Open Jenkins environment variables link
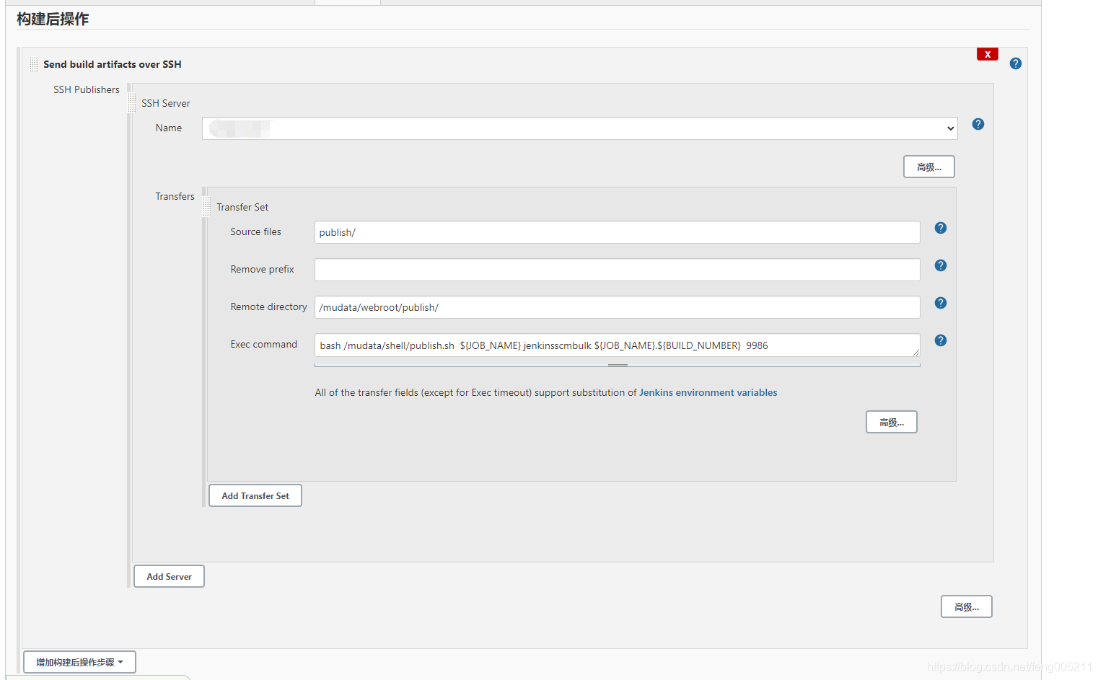Viewport: 1098px width, 680px height. tap(708, 392)
